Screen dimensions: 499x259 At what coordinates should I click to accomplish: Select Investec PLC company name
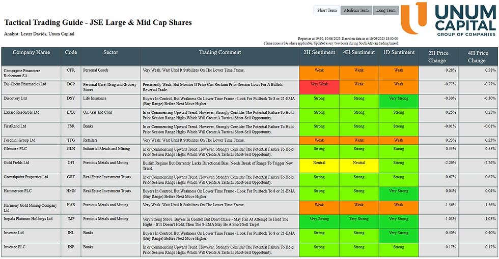click(x=14, y=247)
